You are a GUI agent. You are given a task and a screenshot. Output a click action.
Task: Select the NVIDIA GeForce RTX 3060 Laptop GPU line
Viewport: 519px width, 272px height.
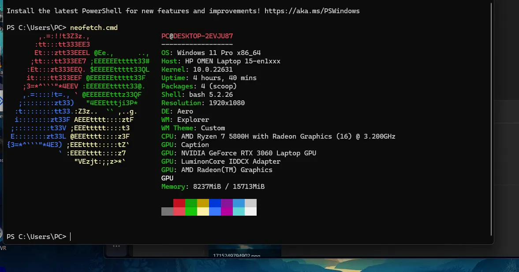[239, 153]
